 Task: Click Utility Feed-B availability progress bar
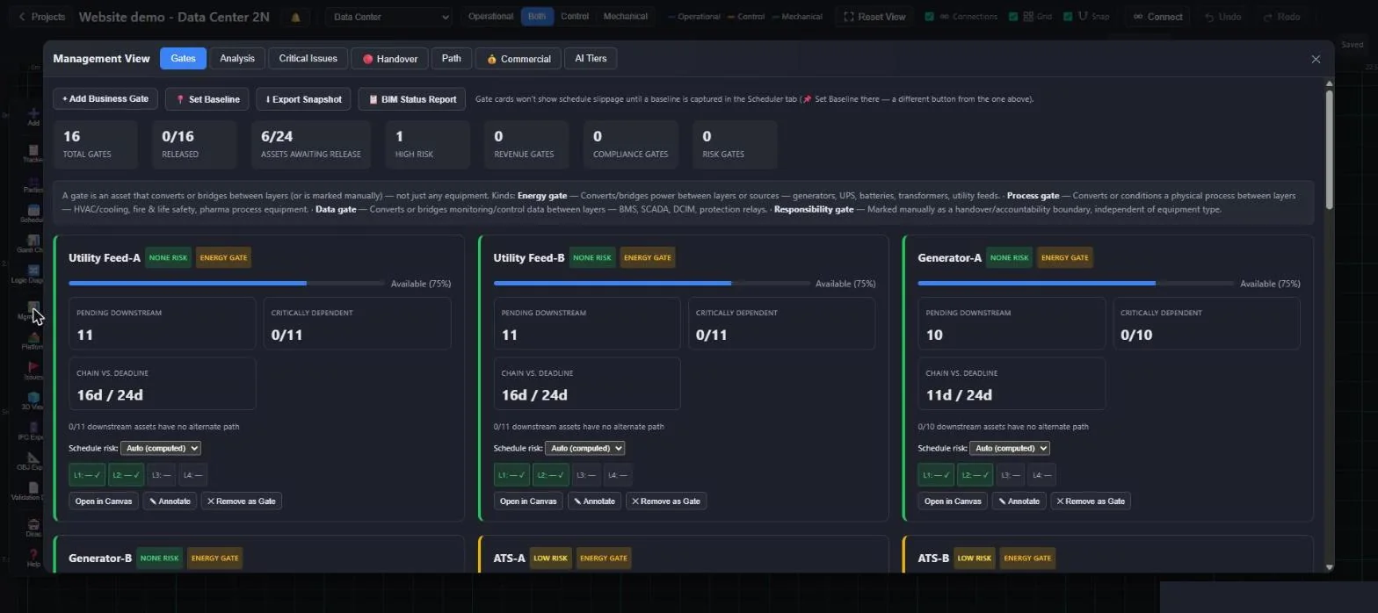651,284
